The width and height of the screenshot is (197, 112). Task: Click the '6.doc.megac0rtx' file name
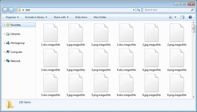tap(126, 95)
